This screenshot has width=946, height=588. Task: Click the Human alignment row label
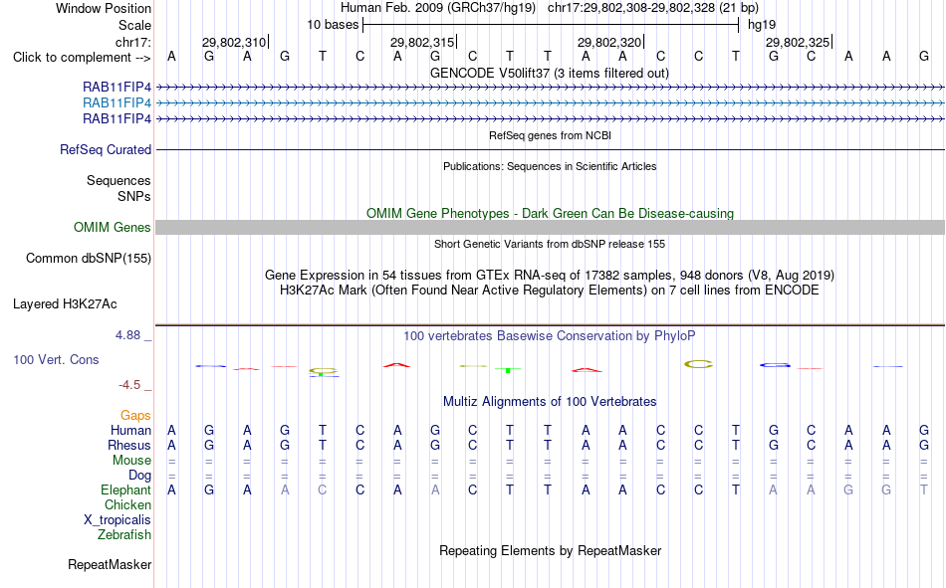pos(130,431)
